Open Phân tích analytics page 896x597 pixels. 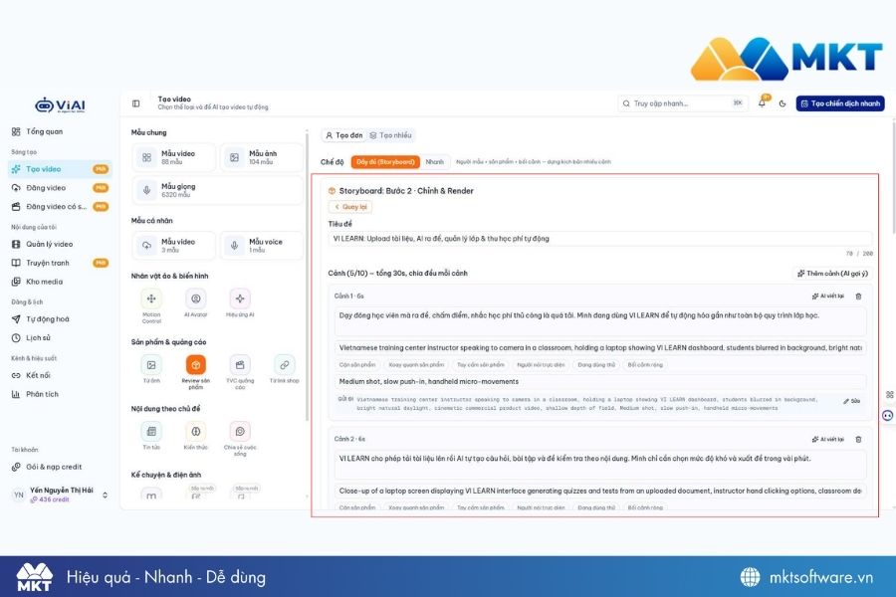tap(42, 394)
